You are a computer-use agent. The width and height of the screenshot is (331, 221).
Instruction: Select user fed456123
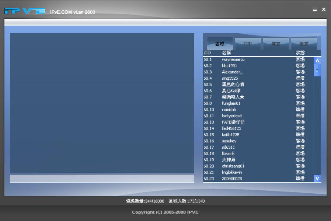(x=258, y=128)
